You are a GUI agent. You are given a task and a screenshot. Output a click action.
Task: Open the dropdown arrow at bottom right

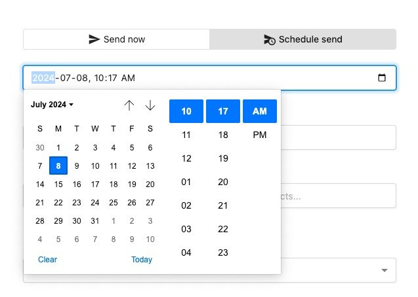385,270
